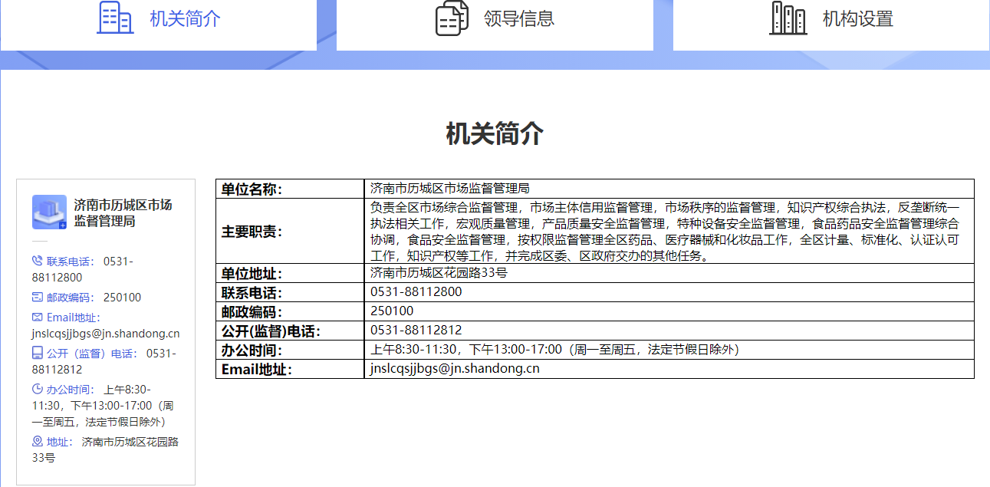The height and width of the screenshot is (487, 990).
Task: Click the 单位地址 value 济南市历城区花园路33号
Action: [439, 273]
